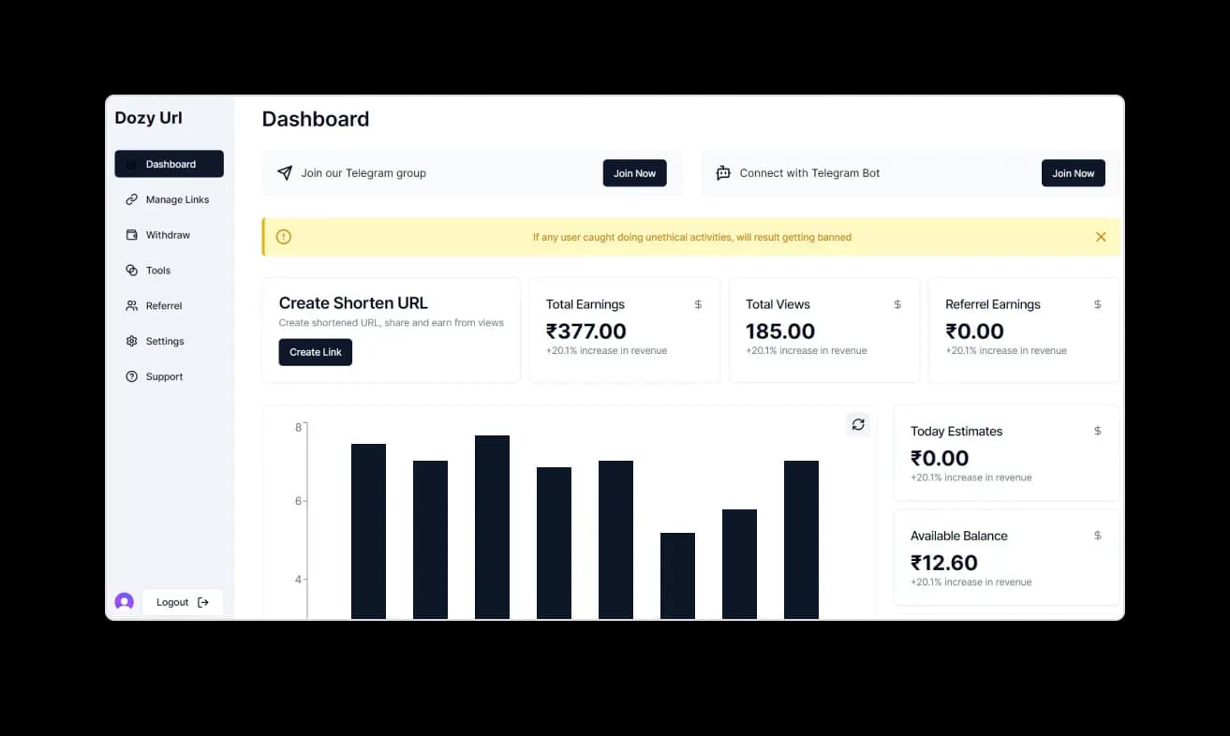Click the Create Link button
This screenshot has width=1230, height=736.
(x=316, y=352)
